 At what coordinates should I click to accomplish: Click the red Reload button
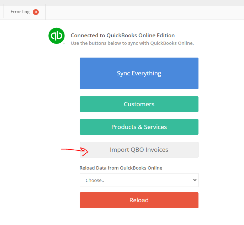tap(139, 200)
